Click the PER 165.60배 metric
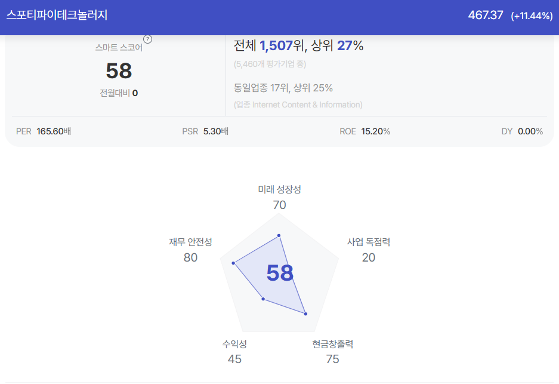Screen dimensions: 559x384 tap(44, 131)
